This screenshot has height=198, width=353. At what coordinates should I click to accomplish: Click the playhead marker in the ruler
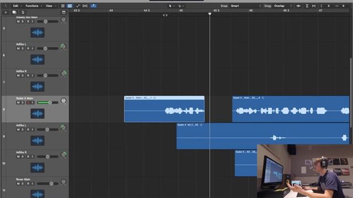coord(210,14)
